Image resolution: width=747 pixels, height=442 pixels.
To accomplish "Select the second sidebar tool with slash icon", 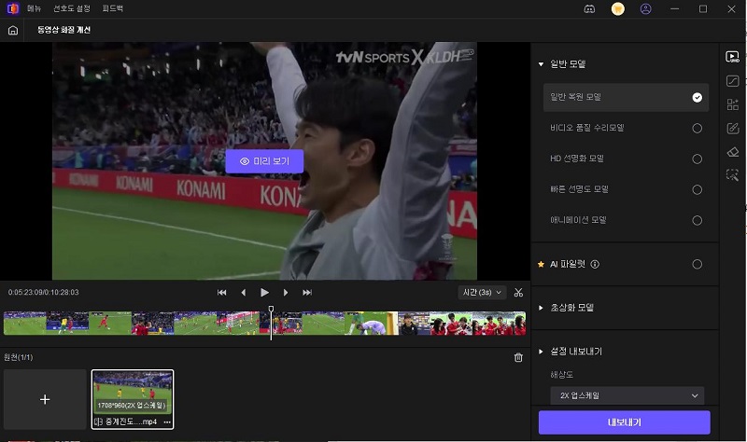I will (732, 81).
